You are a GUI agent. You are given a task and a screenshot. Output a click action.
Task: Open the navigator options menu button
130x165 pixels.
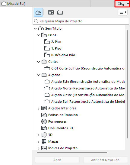pos(123,12)
